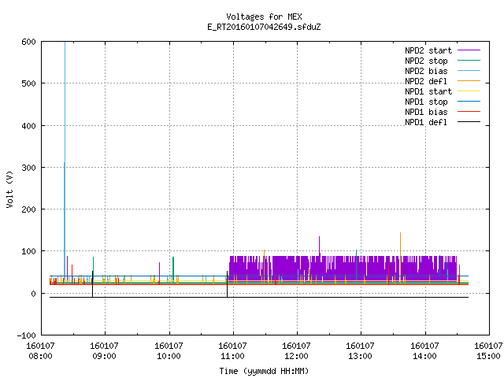
Task: Click the light blue NPD2 bias legend line
Action: pyautogui.click(x=469, y=71)
